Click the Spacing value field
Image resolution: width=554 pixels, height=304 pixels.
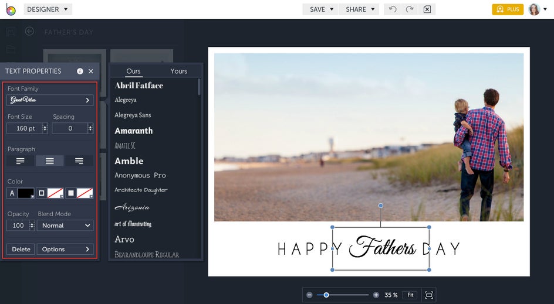click(x=70, y=128)
